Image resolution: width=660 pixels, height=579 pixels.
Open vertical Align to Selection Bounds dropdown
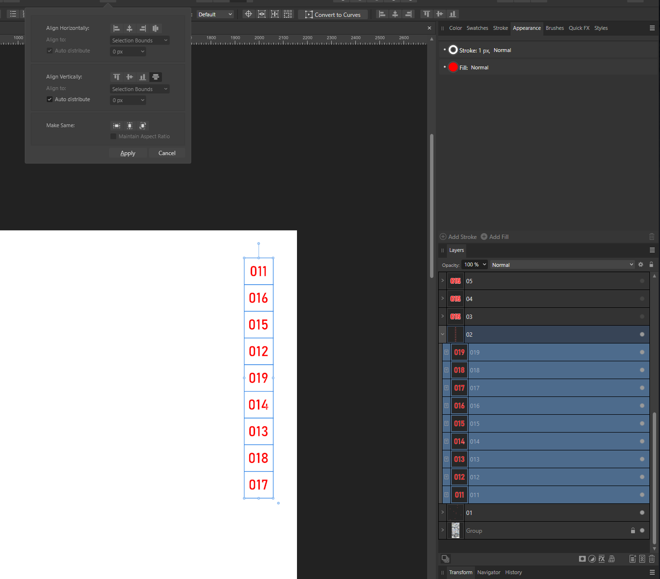[x=140, y=89]
